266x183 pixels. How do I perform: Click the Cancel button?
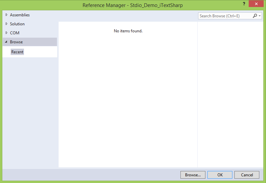coord(247,175)
